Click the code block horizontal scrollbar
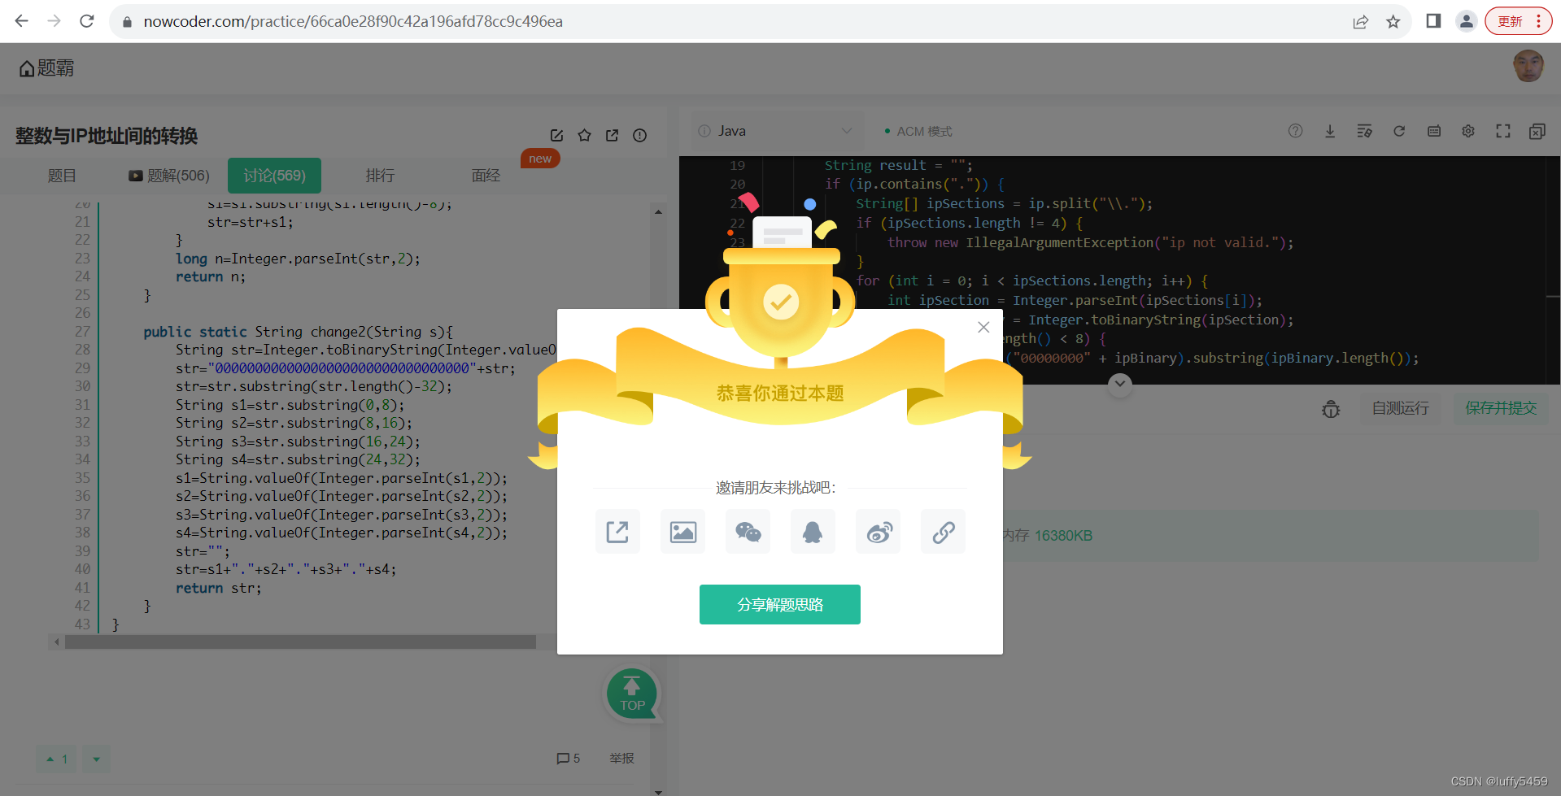This screenshot has width=1561, height=796. (300, 642)
